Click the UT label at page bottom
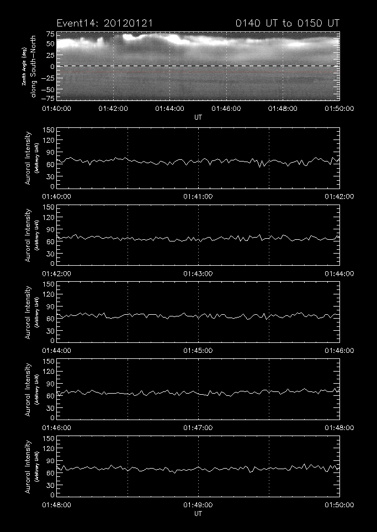This screenshot has width=377, height=532. coord(198,513)
